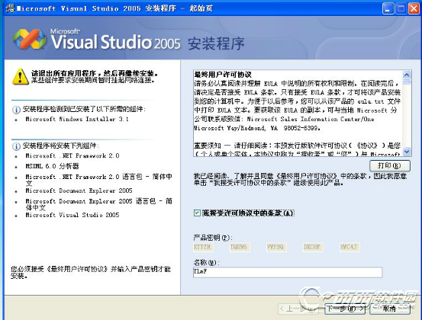Screen dimensions: 422x320
Task: Click the 名称 name input field
Action: point(288,272)
